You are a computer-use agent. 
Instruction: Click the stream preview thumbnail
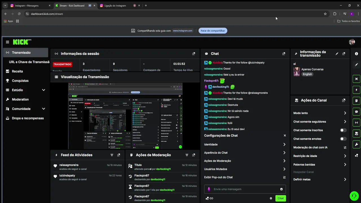click(x=125, y=116)
